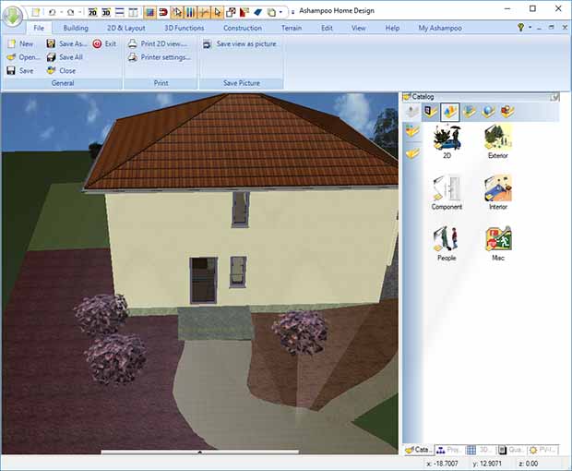The width and height of the screenshot is (572, 471).
Task: Click the blue eraser-shaped icon in toolbar
Action: [258, 12]
